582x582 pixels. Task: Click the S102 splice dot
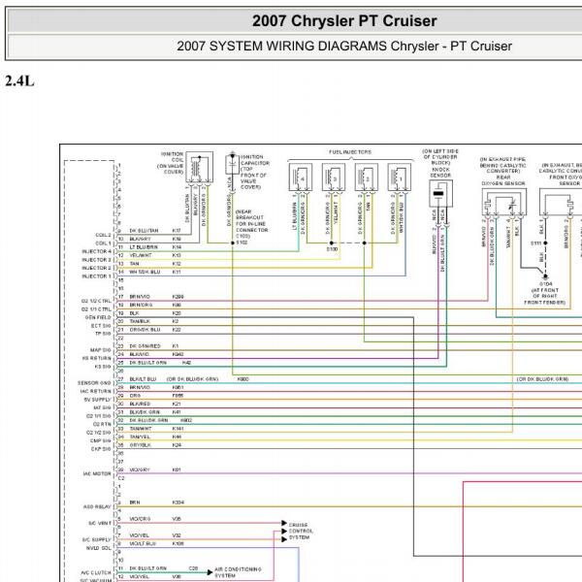[233, 242]
